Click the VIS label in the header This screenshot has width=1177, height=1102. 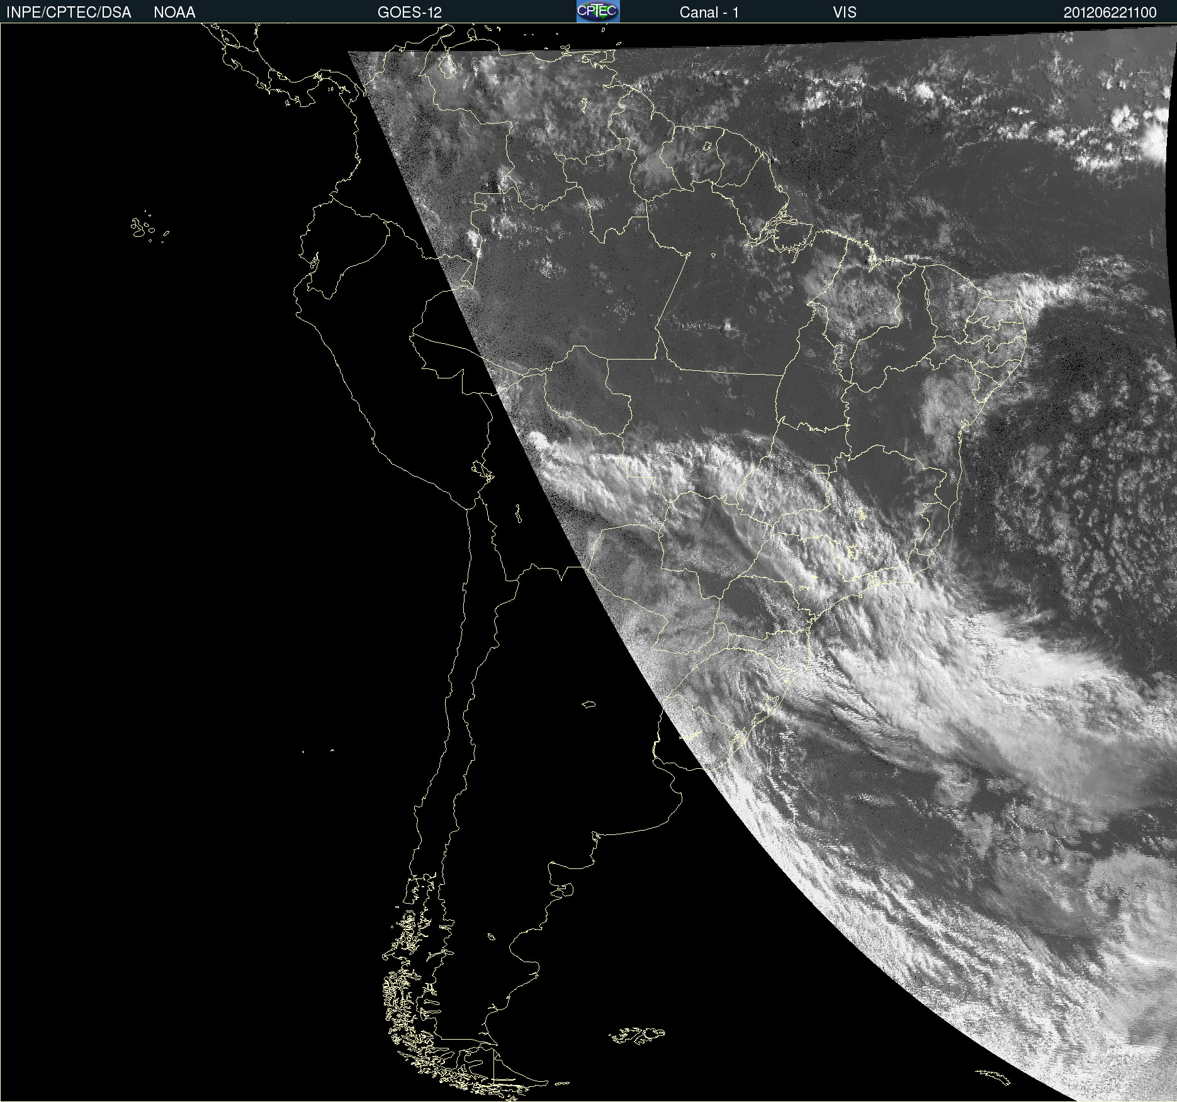pyautogui.click(x=845, y=13)
